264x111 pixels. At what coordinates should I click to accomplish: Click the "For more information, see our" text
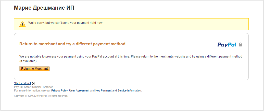32,91
